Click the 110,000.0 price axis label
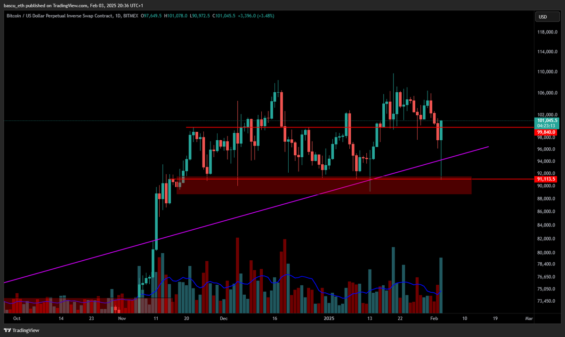Viewport: 565px width, 337px height. [x=548, y=72]
